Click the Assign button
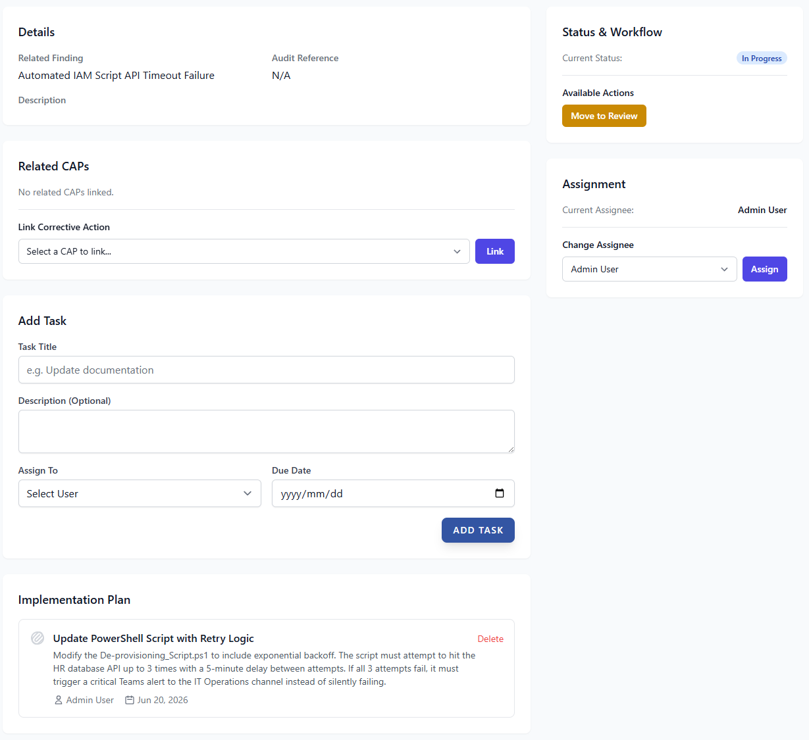Image resolution: width=809 pixels, height=740 pixels. point(765,269)
